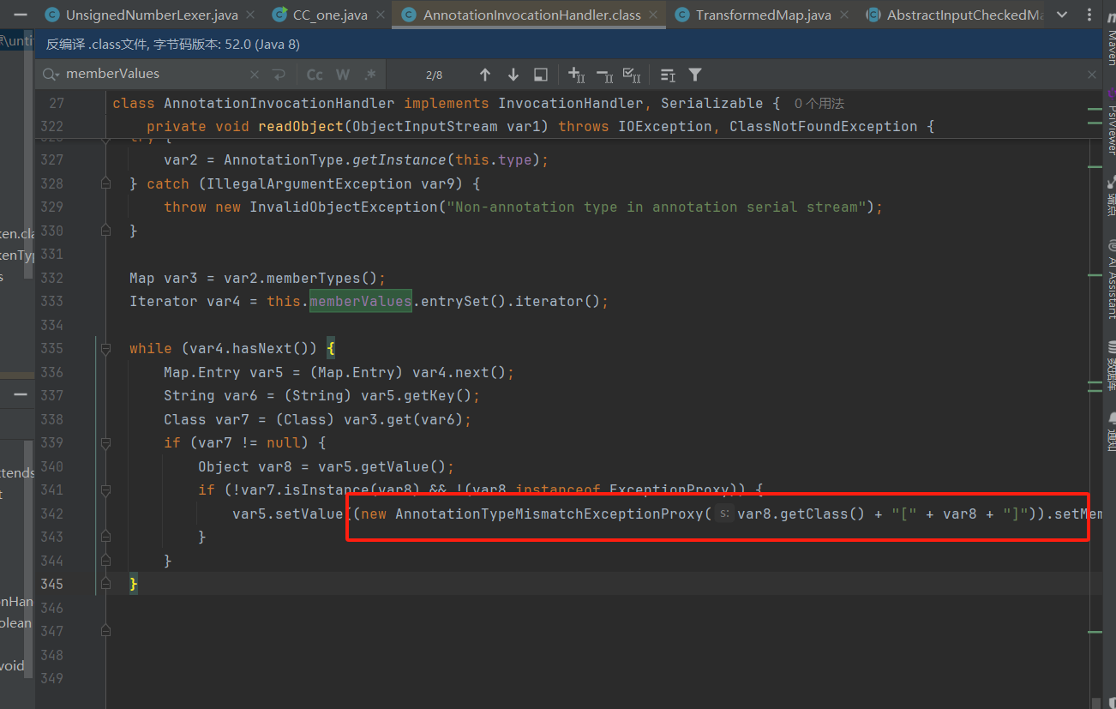Expand the hidden editor tabs chevron

click(x=1063, y=15)
